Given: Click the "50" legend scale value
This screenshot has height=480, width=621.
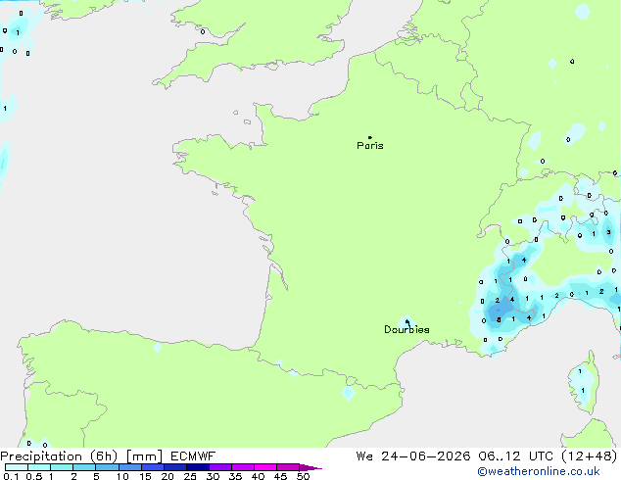Looking at the screenshot, I should click(x=303, y=476).
